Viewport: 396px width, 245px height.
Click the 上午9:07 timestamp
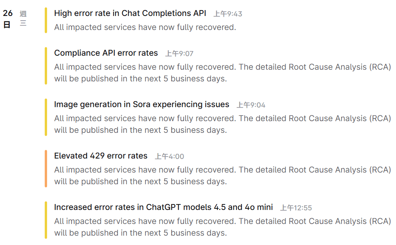(x=179, y=54)
